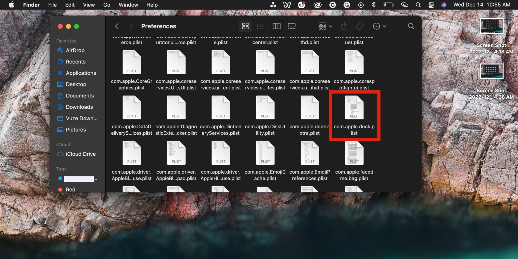Go back with the Finder back chevron
The height and width of the screenshot is (259, 518).
tap(117, 26)
